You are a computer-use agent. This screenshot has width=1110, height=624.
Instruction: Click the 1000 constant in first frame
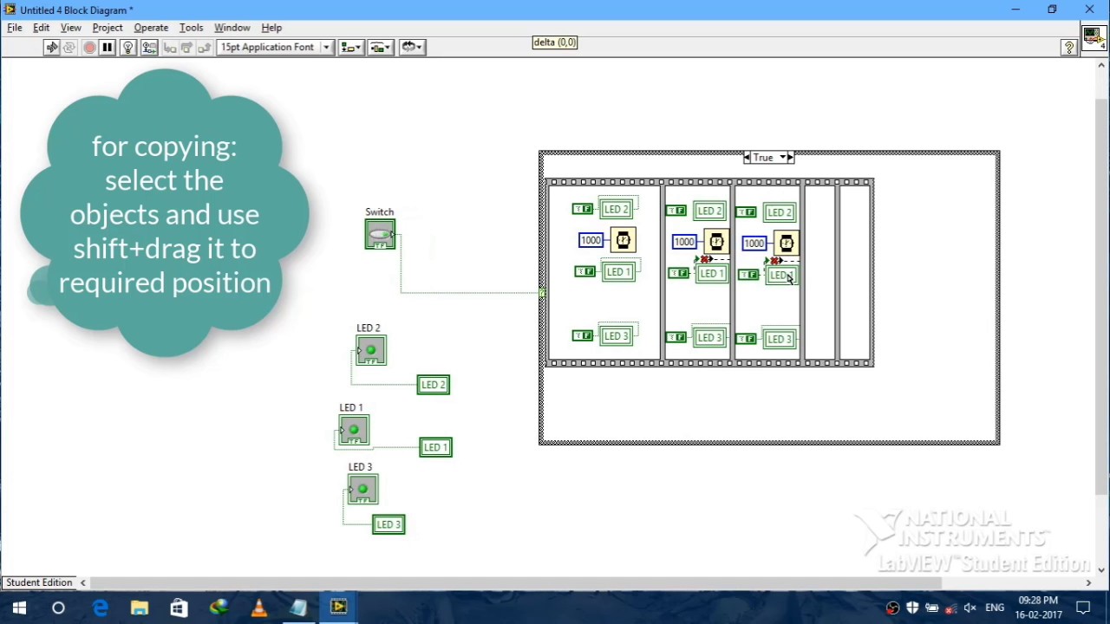pos(591,240)
